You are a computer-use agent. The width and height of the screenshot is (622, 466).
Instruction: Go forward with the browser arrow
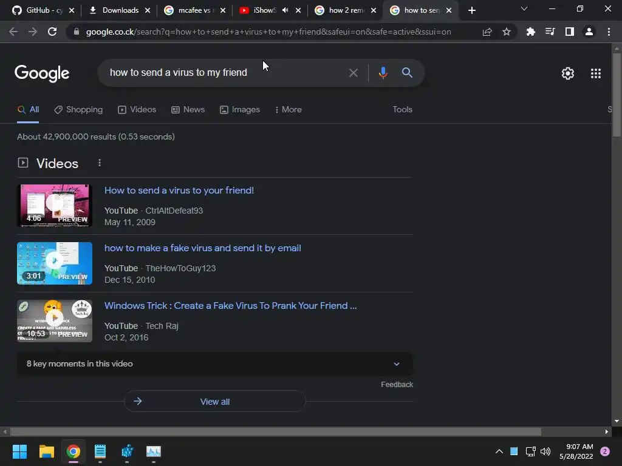click(x=33, y=32)
